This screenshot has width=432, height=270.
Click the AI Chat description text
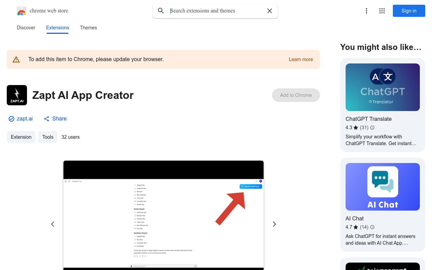[x=380, y=240]
